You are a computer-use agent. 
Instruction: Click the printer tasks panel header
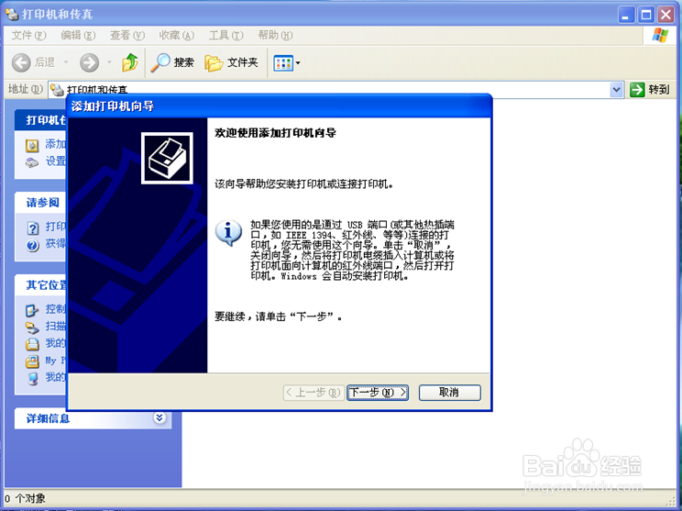[40, 119]
